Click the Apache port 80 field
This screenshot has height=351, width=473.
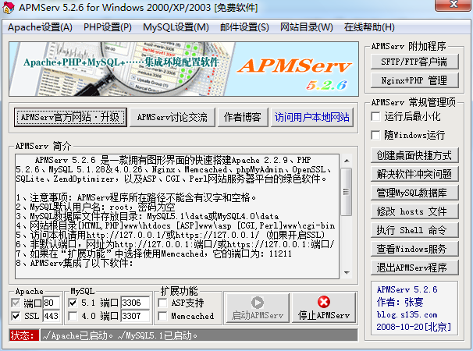52,303
